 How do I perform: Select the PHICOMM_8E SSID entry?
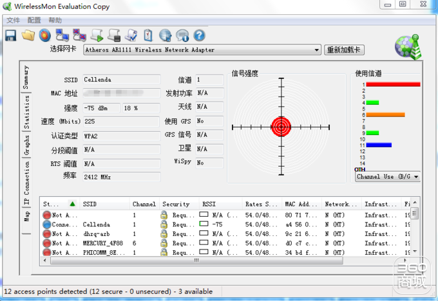pos(103,253)
